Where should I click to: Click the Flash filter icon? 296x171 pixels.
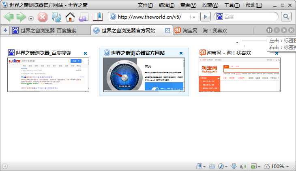[x=221, y=166]
